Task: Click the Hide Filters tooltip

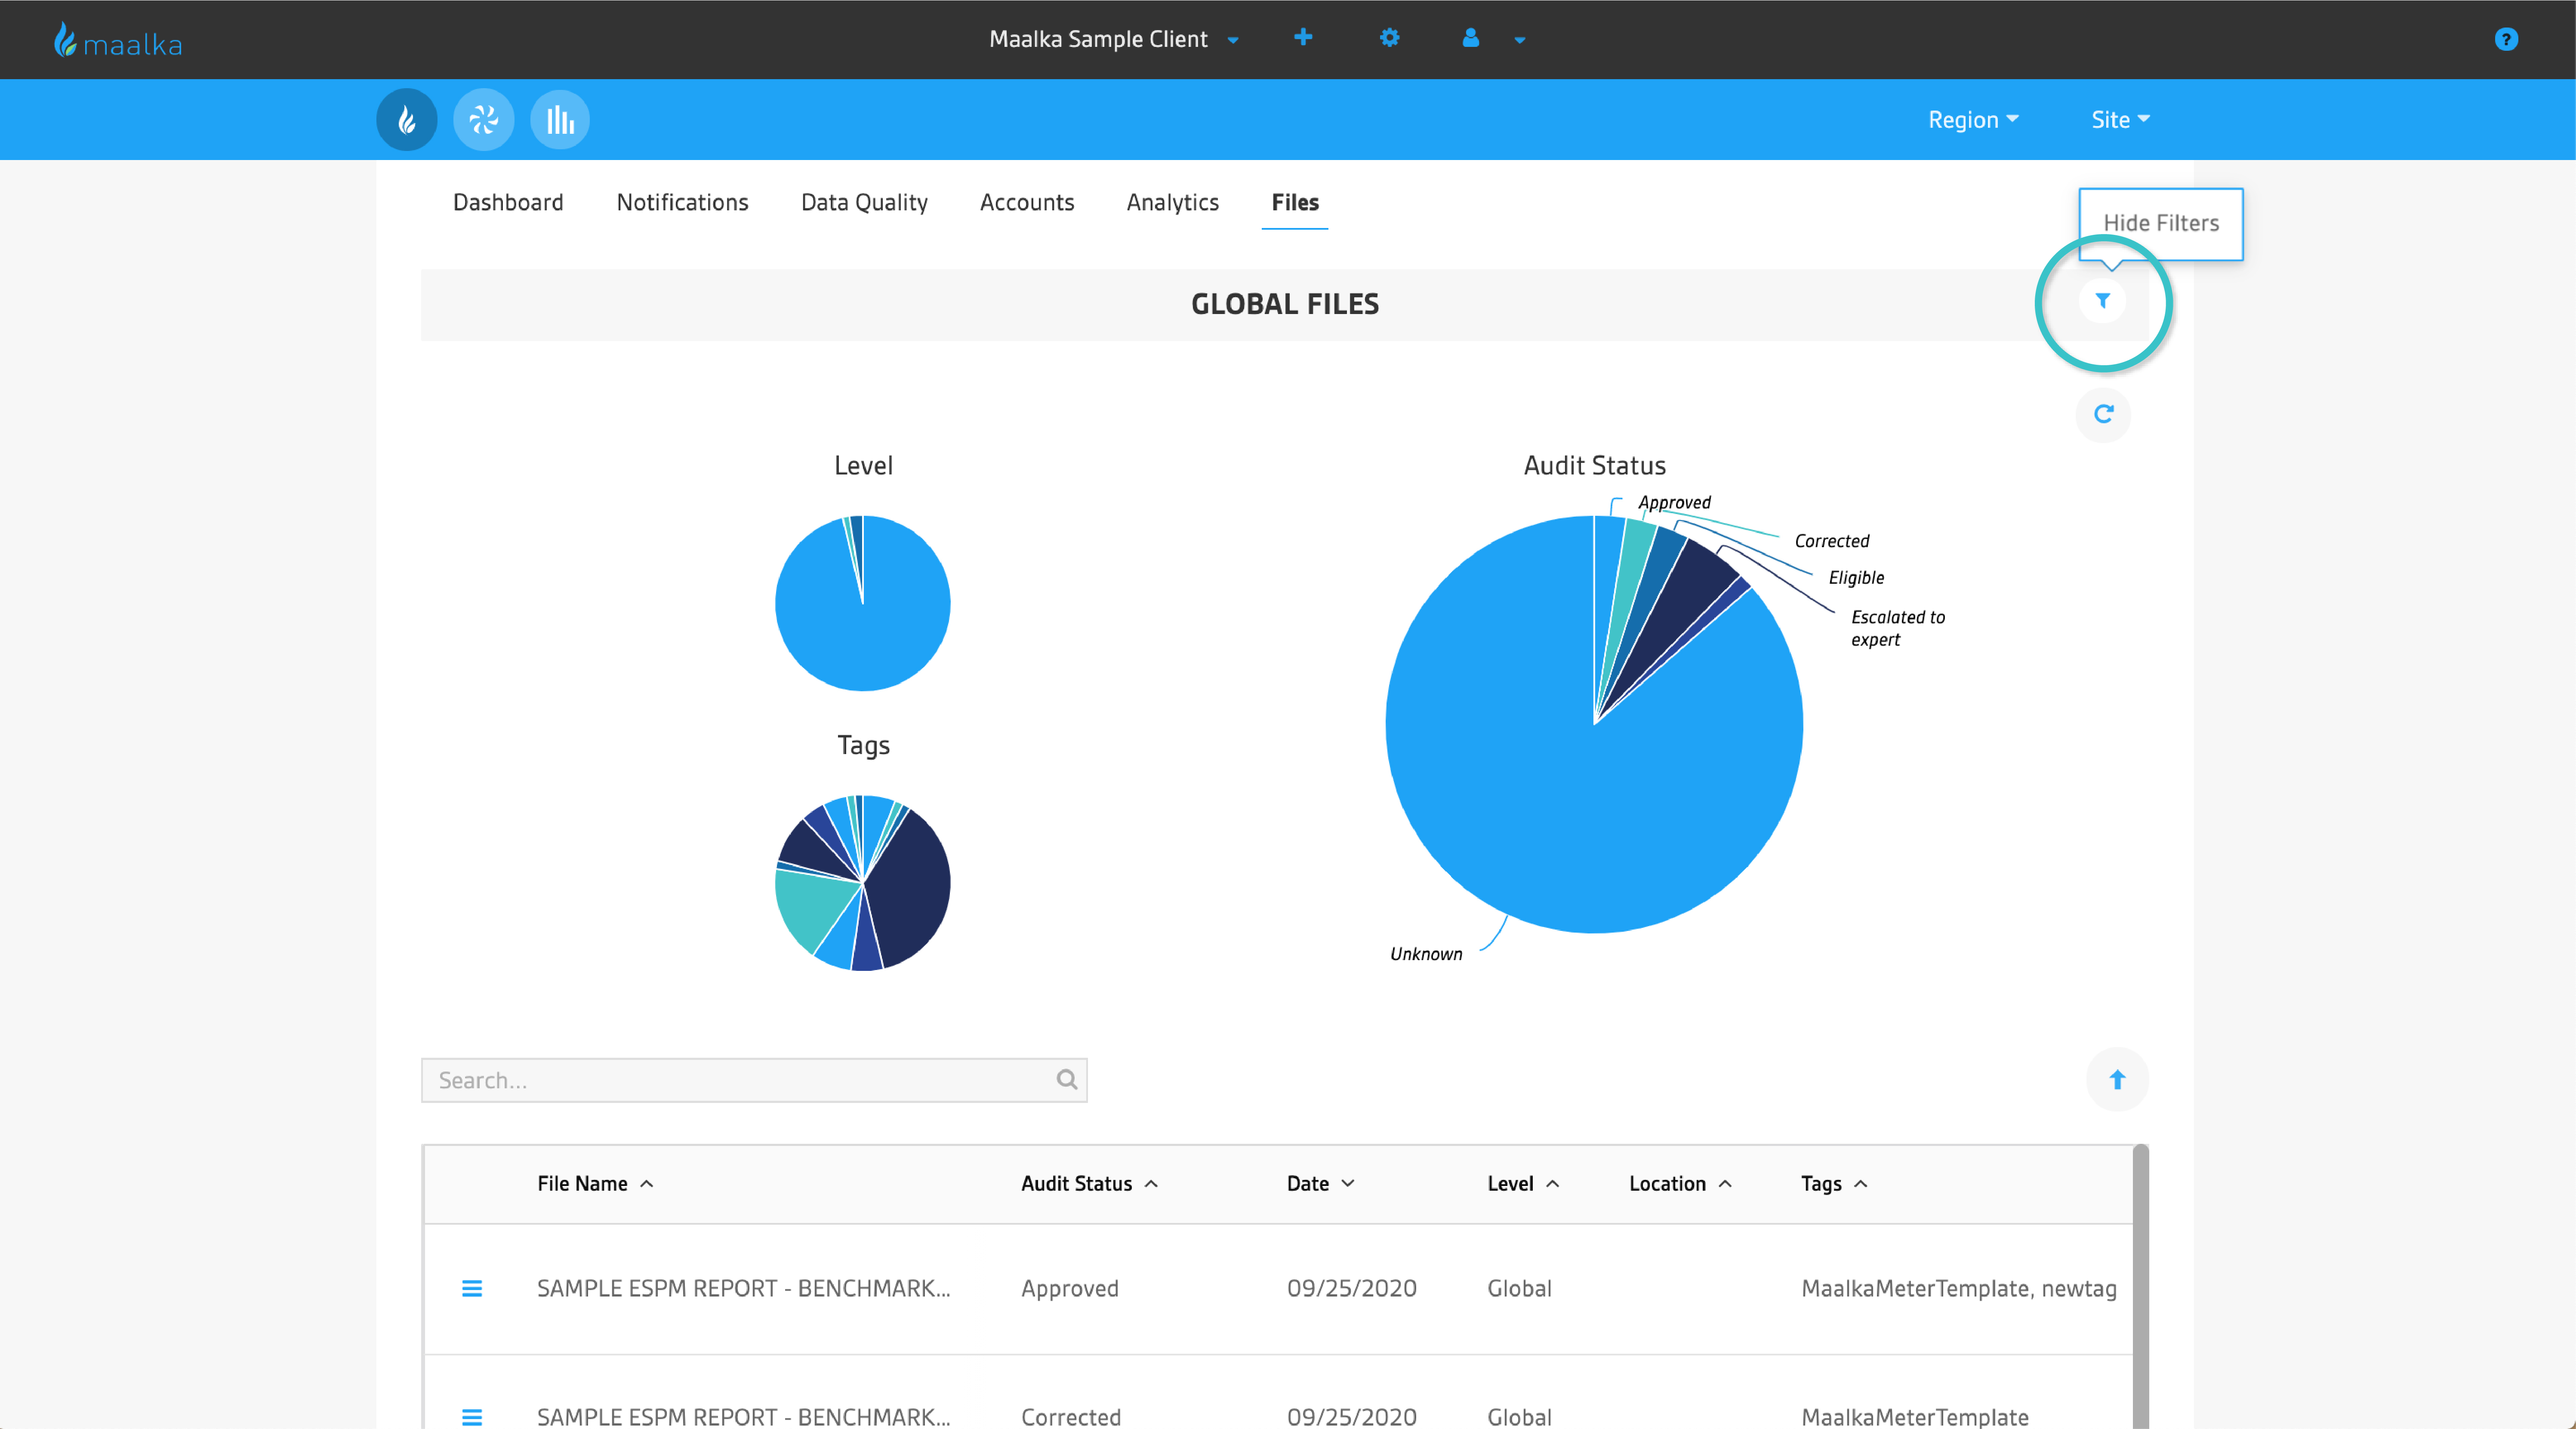Action: (x=2161, y=224)
